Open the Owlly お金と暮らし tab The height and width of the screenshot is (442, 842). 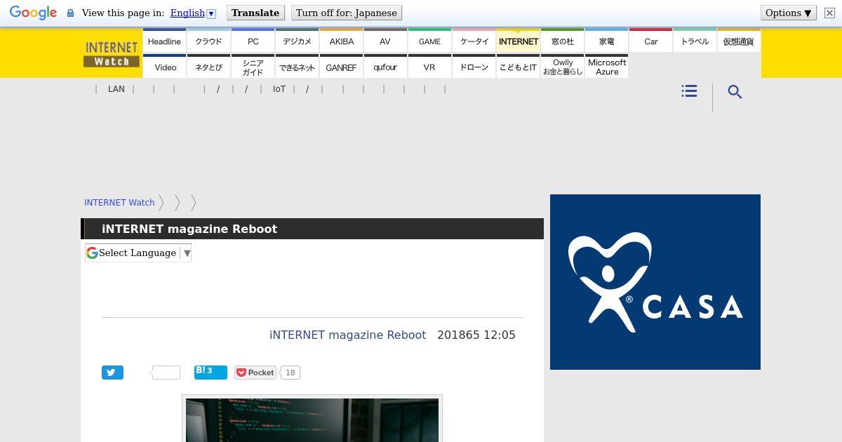563,67
